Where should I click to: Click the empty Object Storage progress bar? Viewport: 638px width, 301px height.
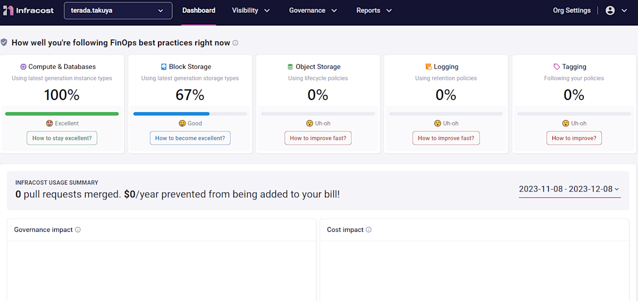point(318,114)
